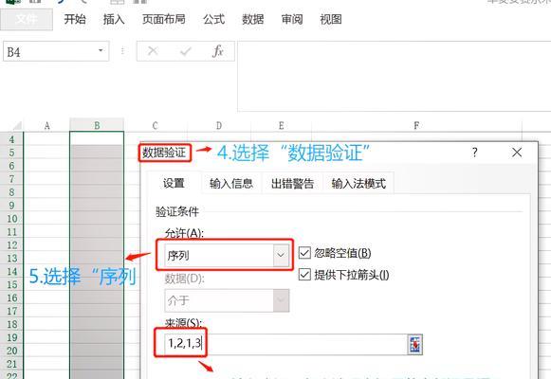Switch to the 数据 ribbon tab
551x379 pixels.
(252, 19)
